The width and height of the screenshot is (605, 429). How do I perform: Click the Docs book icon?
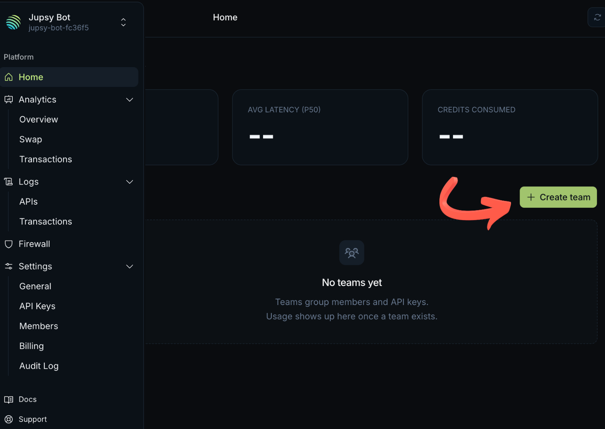tap(9, 399)
